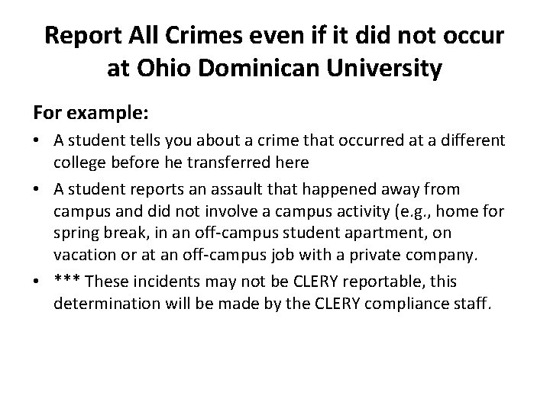This screenshot has height=412, width=550.
Task: Click the second bullet point marker
Action: tap(36, 189)
